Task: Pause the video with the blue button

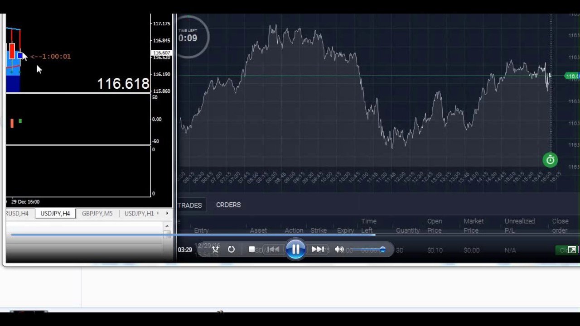Action: click(x=295, y=249)
